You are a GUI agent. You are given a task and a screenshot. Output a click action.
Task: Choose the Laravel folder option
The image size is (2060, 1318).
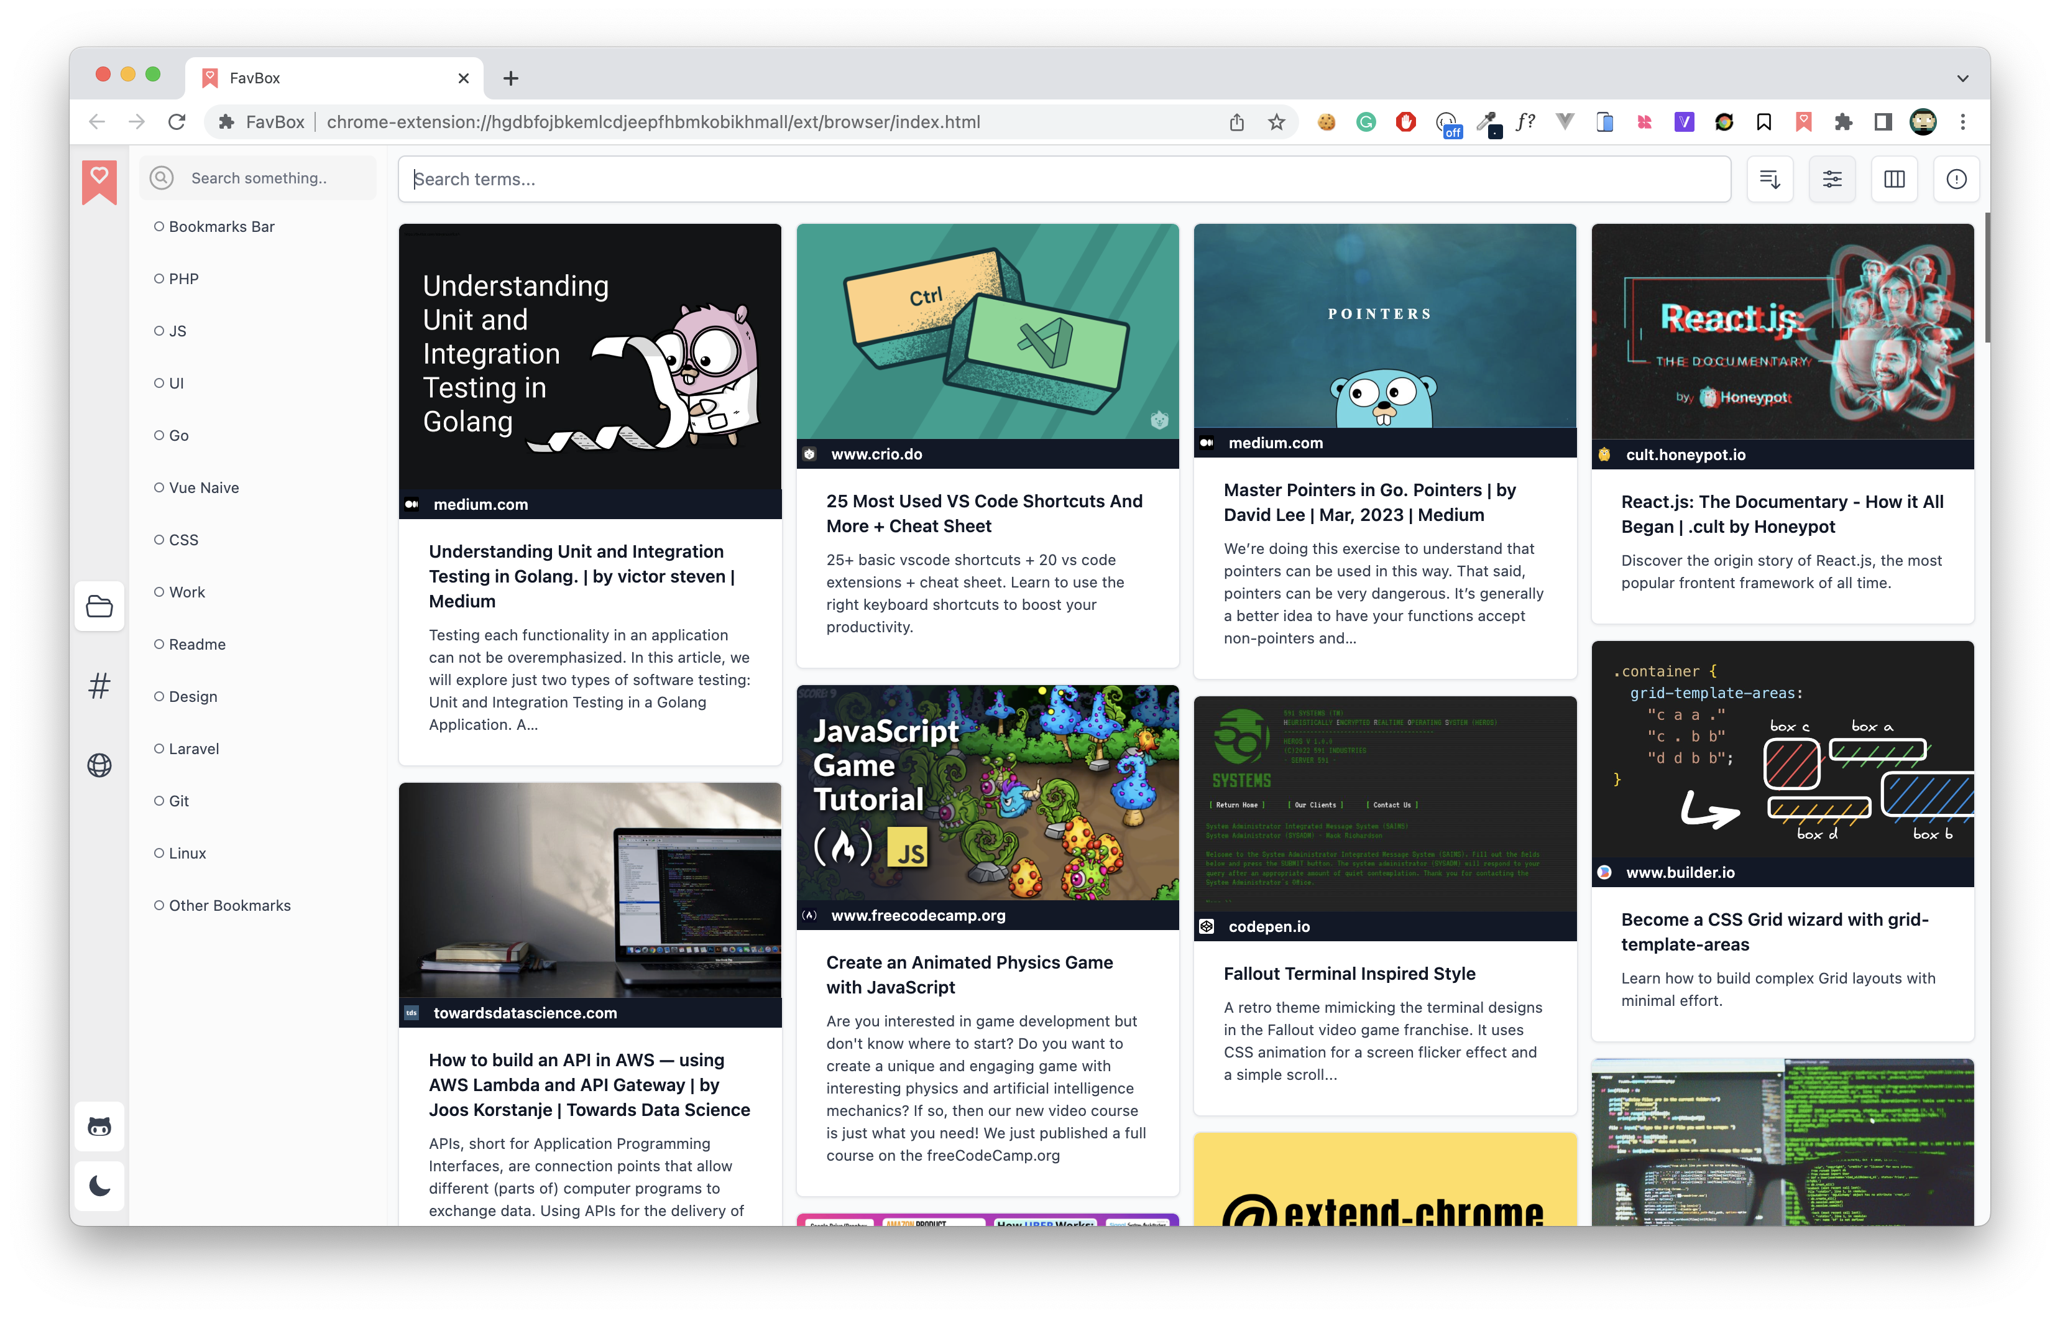[x=193, y=749]
